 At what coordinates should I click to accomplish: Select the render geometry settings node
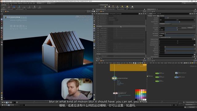click(x=114, y=78)
